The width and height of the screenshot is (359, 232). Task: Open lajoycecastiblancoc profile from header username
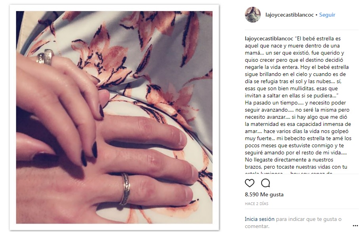[289, 15]
